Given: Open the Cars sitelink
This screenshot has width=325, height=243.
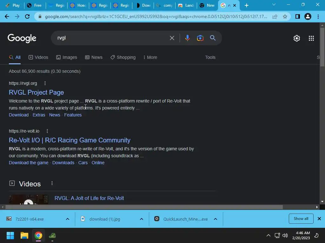Looking at the screenshot, I should click(83, 163).
